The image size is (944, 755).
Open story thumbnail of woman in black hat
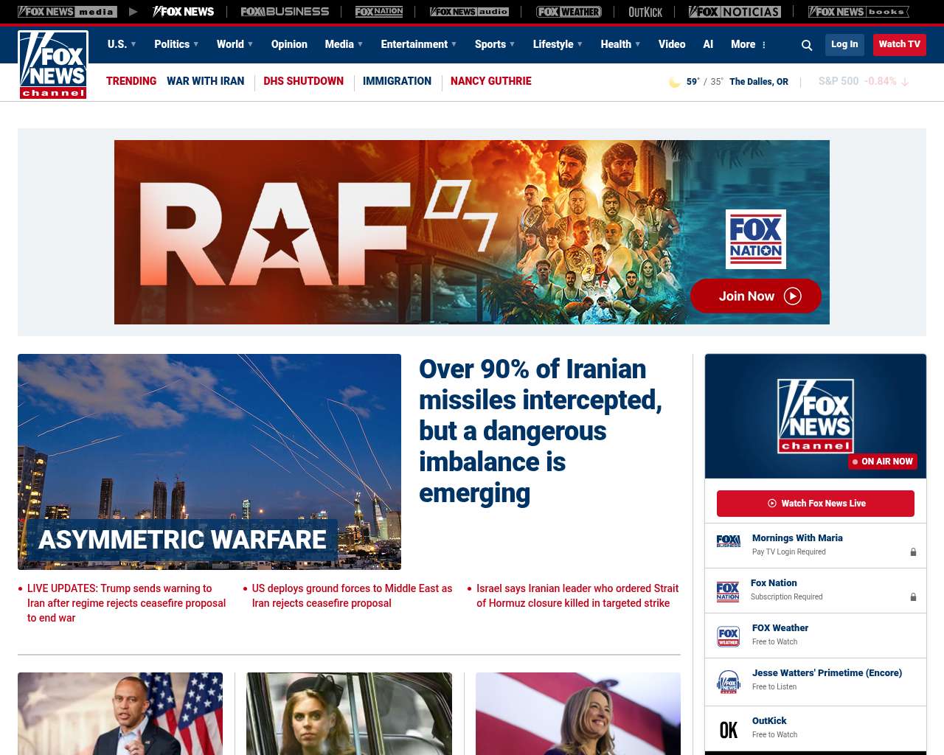(349, 714)
